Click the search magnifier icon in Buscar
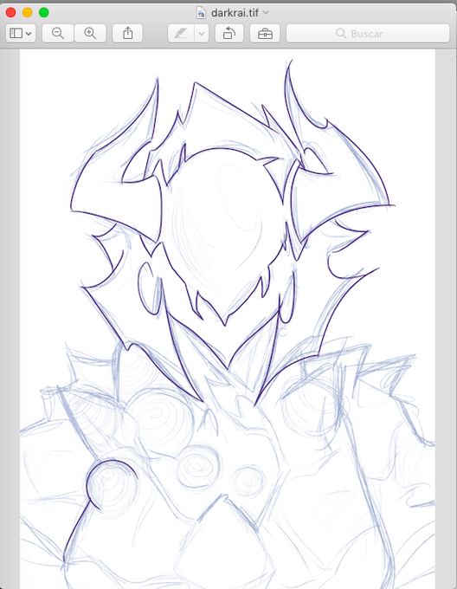Viewport: 457px width, 589px height. tap(341, 34)
